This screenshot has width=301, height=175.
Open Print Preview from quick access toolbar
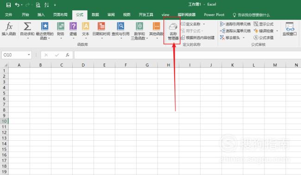(x=38, y=5)
